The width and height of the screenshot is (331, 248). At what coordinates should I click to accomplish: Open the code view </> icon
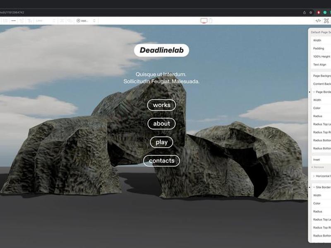click(x=318, y=21)
